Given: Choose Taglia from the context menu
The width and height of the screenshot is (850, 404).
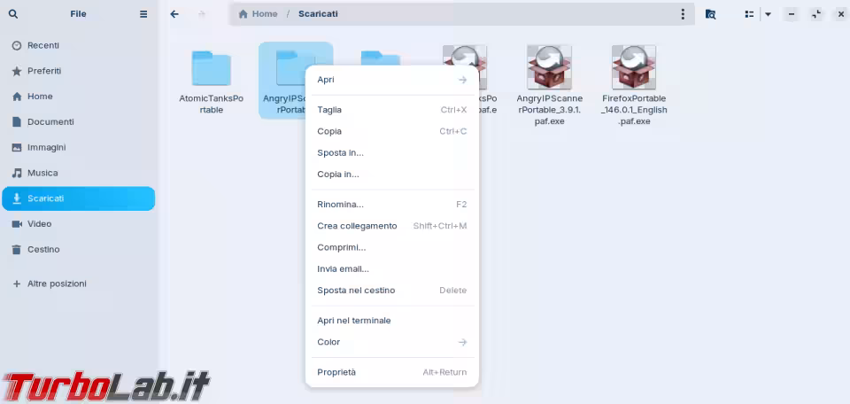Looking at the screenshot, I should coord(329,110).
